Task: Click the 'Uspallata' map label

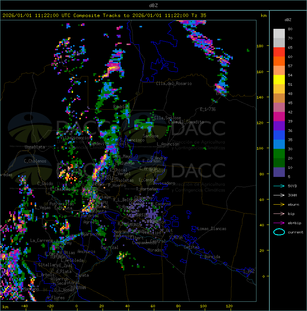Action: point(35,147)
